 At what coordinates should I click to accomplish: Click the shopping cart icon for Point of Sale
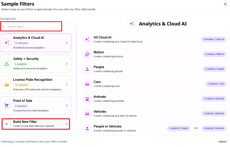click(7, 106)
